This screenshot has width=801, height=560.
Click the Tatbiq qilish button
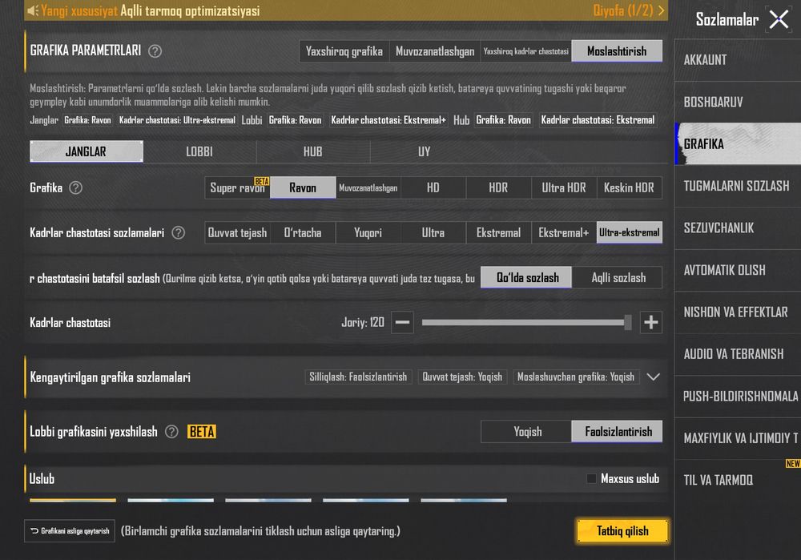622,531
